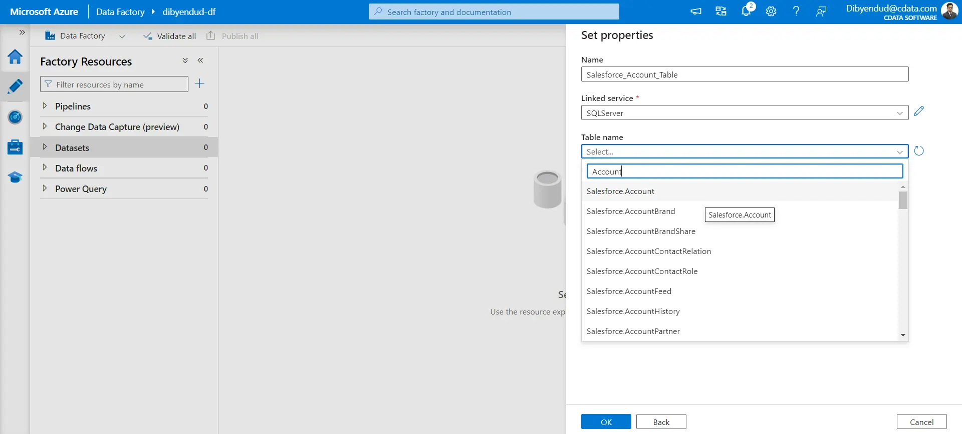
Task: Edit linked service with pencil icon
Action: pos(918,111)
